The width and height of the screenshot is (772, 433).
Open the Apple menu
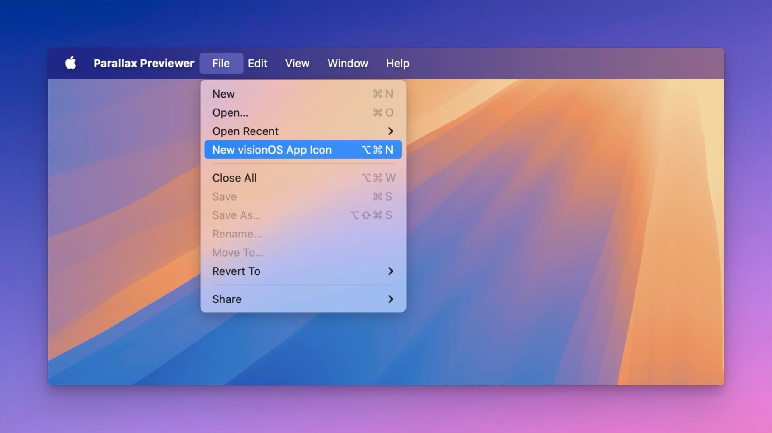pyautogui.click(x=70, y=63)
